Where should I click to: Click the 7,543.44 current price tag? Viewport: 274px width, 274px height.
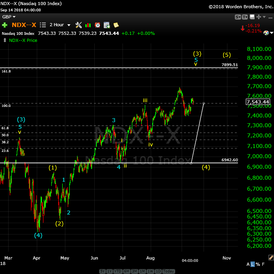coord(258,102)
